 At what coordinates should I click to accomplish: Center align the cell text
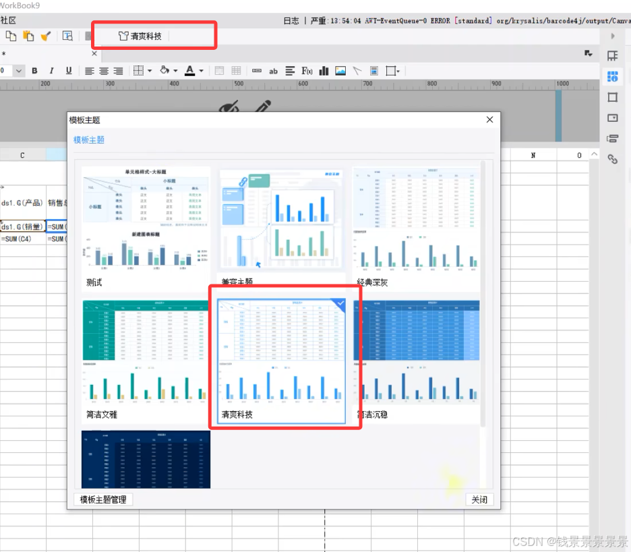[x=104, y=71]
